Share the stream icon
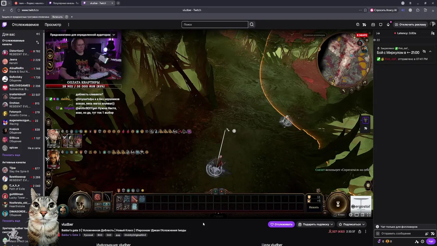 (360, 231)
